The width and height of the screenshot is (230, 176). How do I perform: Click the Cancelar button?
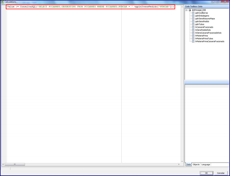[221, 173]
